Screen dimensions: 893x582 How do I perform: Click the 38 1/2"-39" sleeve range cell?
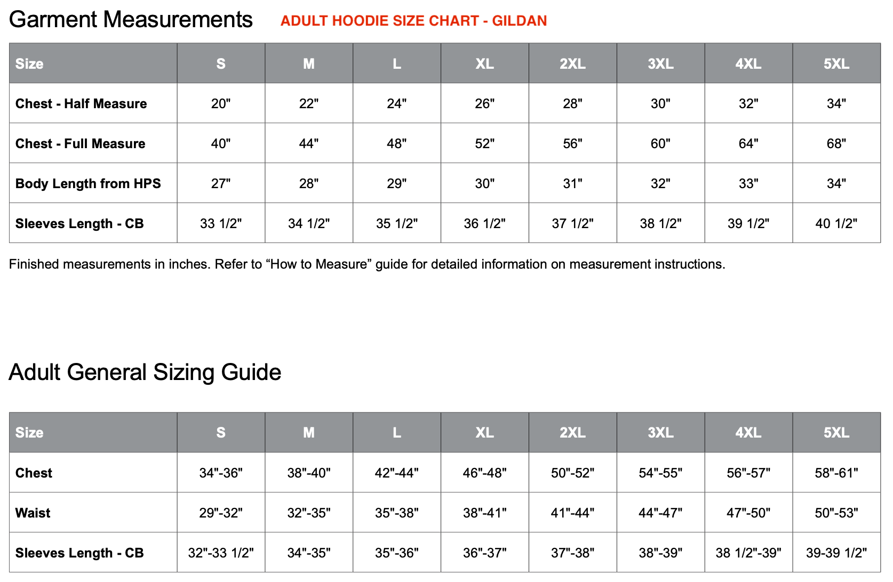[x=748, y=553]
